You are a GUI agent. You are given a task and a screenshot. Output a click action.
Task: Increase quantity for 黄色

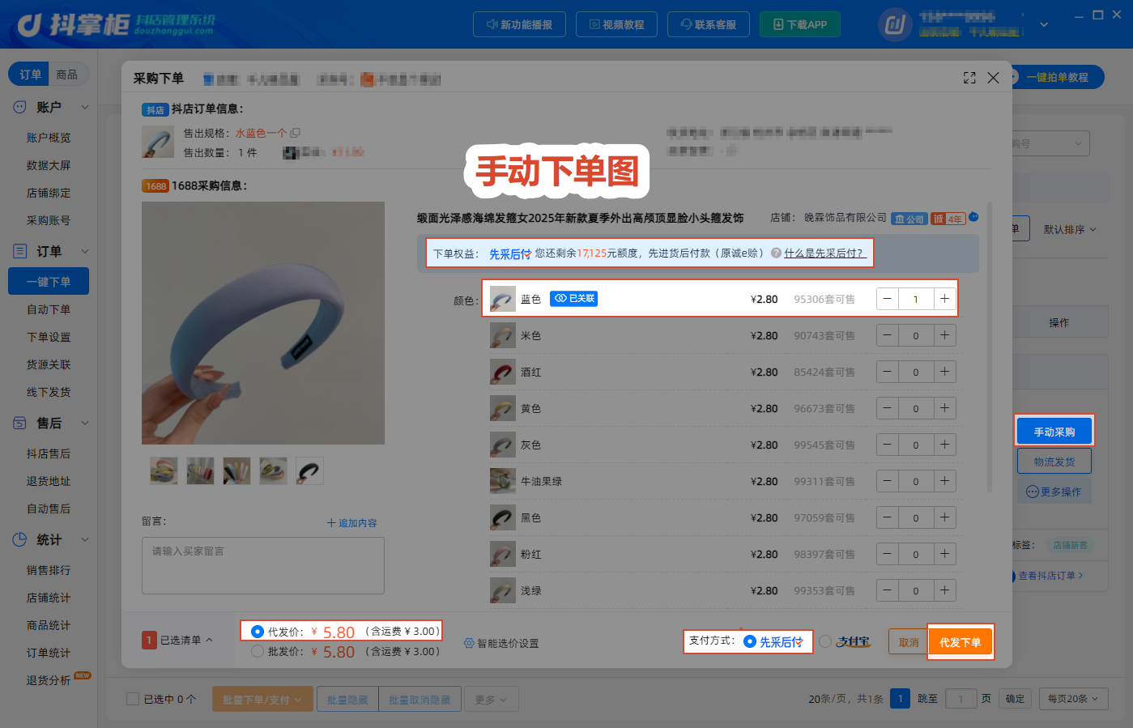tap(944, 408)
